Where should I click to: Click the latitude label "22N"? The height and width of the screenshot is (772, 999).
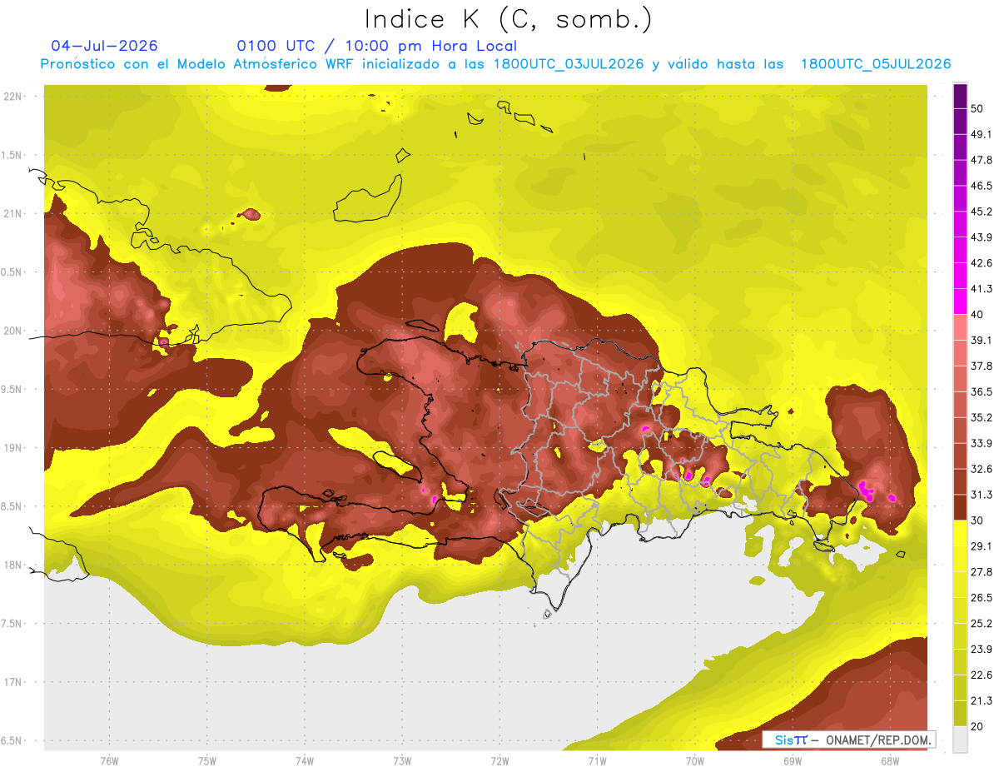pyautogui.click(x=12, y=97)
